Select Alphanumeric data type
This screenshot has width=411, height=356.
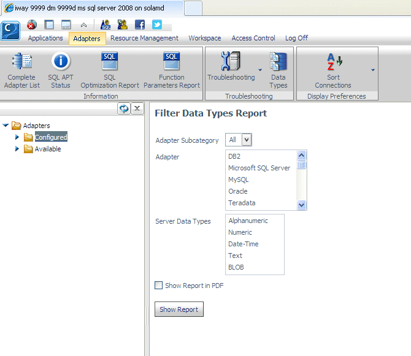coord(255,221)
